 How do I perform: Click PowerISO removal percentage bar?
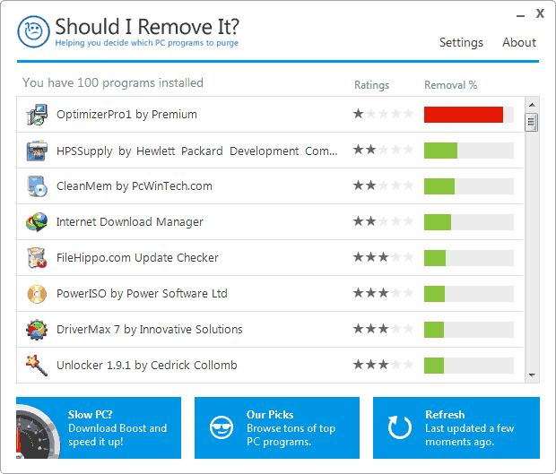tap(469, 293)
